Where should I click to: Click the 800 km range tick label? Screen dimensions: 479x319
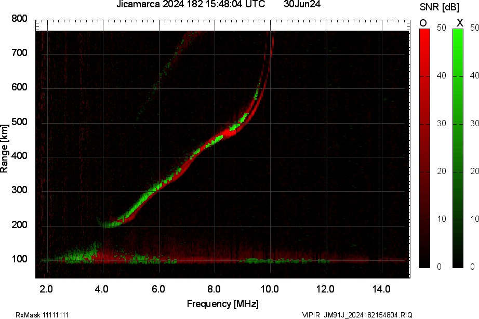(19, 19)
